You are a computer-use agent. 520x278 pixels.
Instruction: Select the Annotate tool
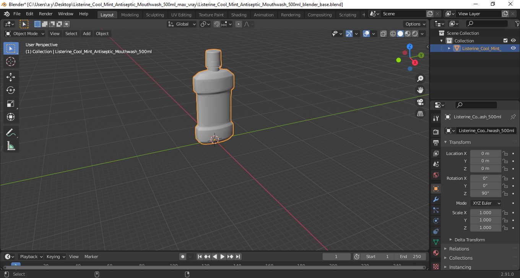[x=11, y=133]
